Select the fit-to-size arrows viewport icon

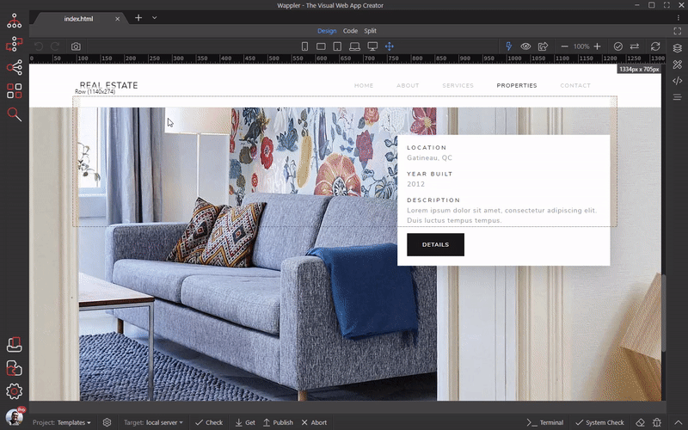click(x=390, y=46)
